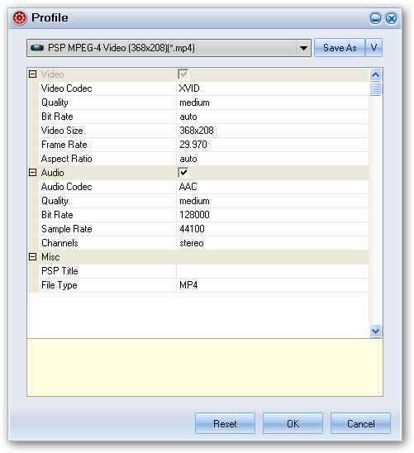Click the Video section header label
Viewport: 414px width, 453px height.
52,74
